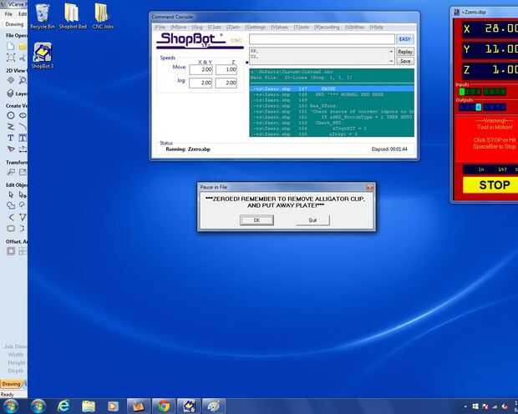Open the VCarve File menu
This screenshot has width=518, height=414.
pyautogui.click(x=8, y=14)
